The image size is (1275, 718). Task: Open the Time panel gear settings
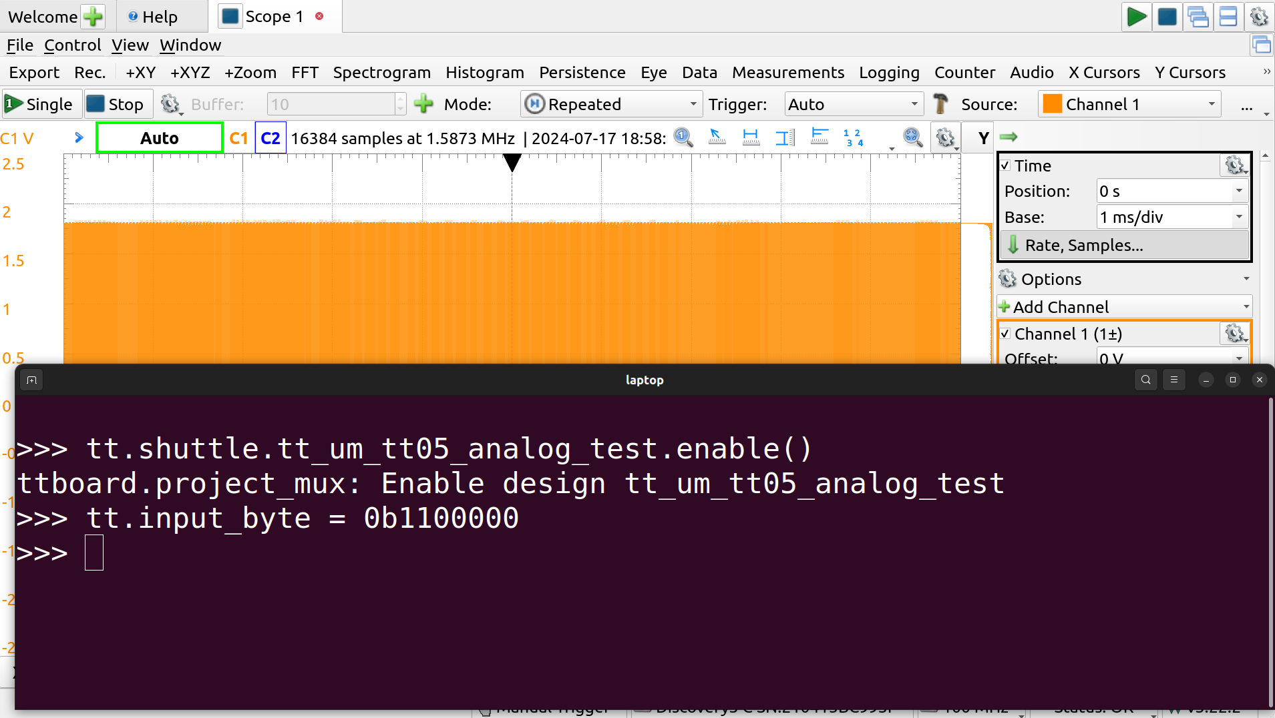point(1234,165)
